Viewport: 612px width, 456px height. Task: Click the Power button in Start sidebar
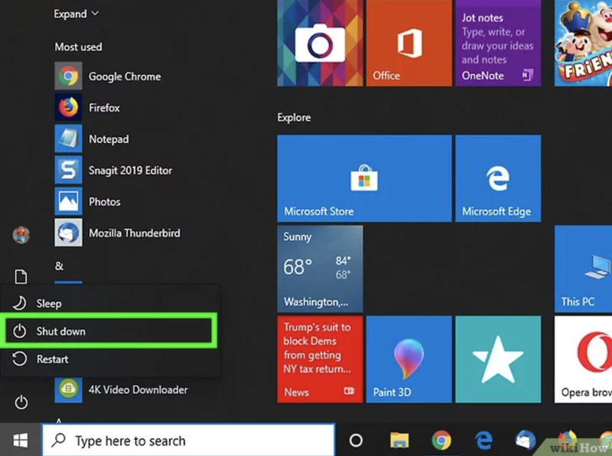point(21,402)
